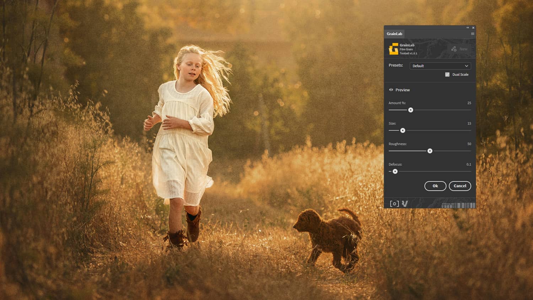Image resolution: width=533 pixels, height=300 pixels.
Task: Click the New grain layer icon
Action: (x=454, y=49)
